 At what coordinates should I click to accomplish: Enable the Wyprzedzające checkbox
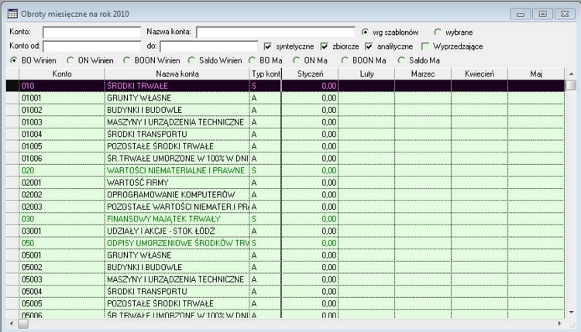tap(425, 46)
